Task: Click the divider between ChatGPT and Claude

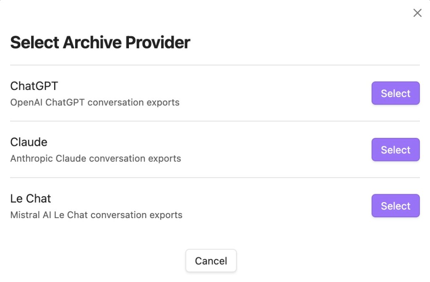Action: pos(215,121)
